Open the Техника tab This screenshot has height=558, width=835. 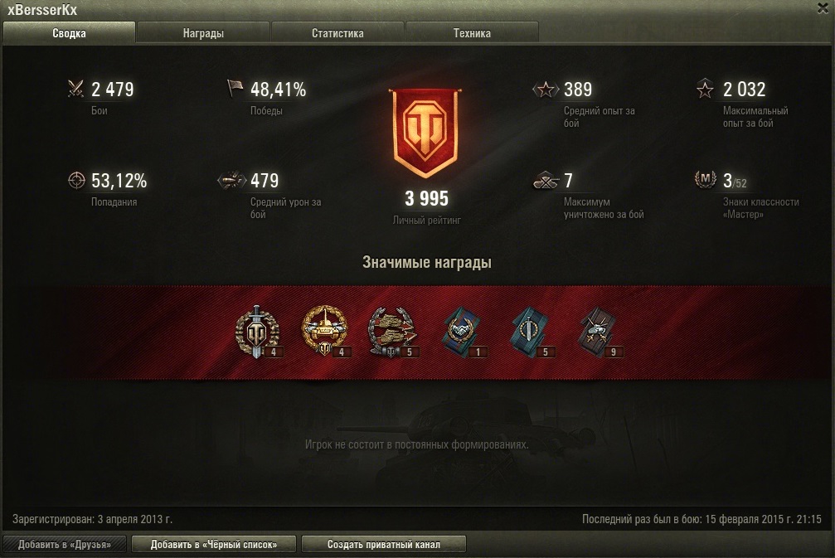472,32
